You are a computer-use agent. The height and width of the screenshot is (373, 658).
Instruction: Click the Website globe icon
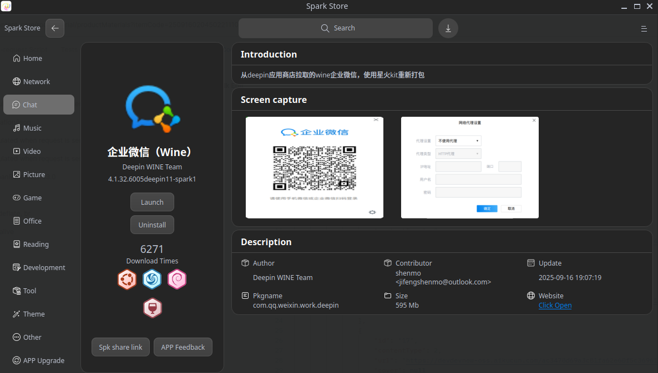531,296
